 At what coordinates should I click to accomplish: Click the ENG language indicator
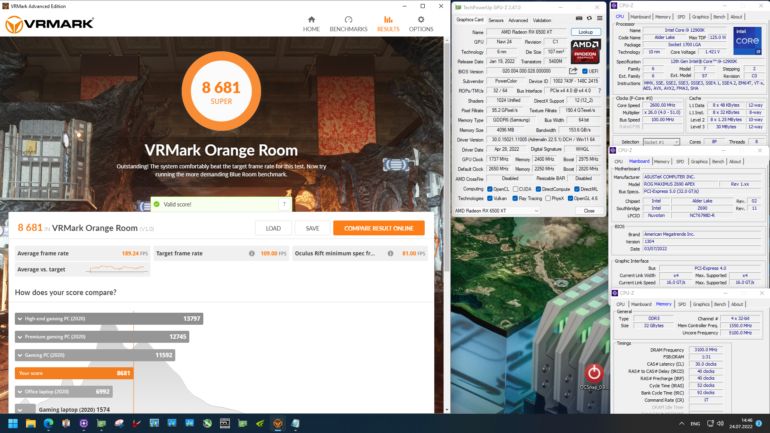coord(695,423)
